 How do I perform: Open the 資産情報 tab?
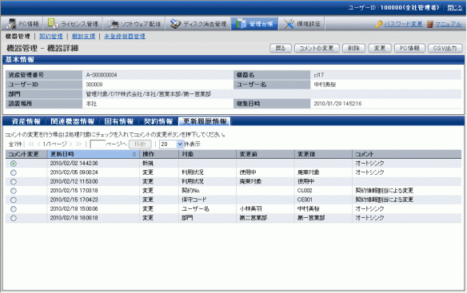click(x=26, y=121)
